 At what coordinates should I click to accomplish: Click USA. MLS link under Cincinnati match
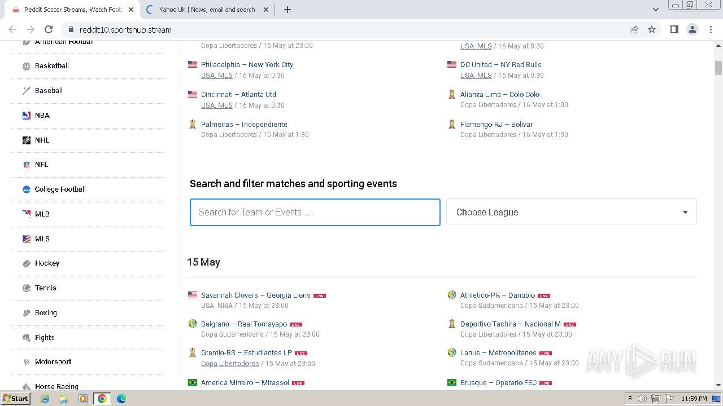click(217, 105)
